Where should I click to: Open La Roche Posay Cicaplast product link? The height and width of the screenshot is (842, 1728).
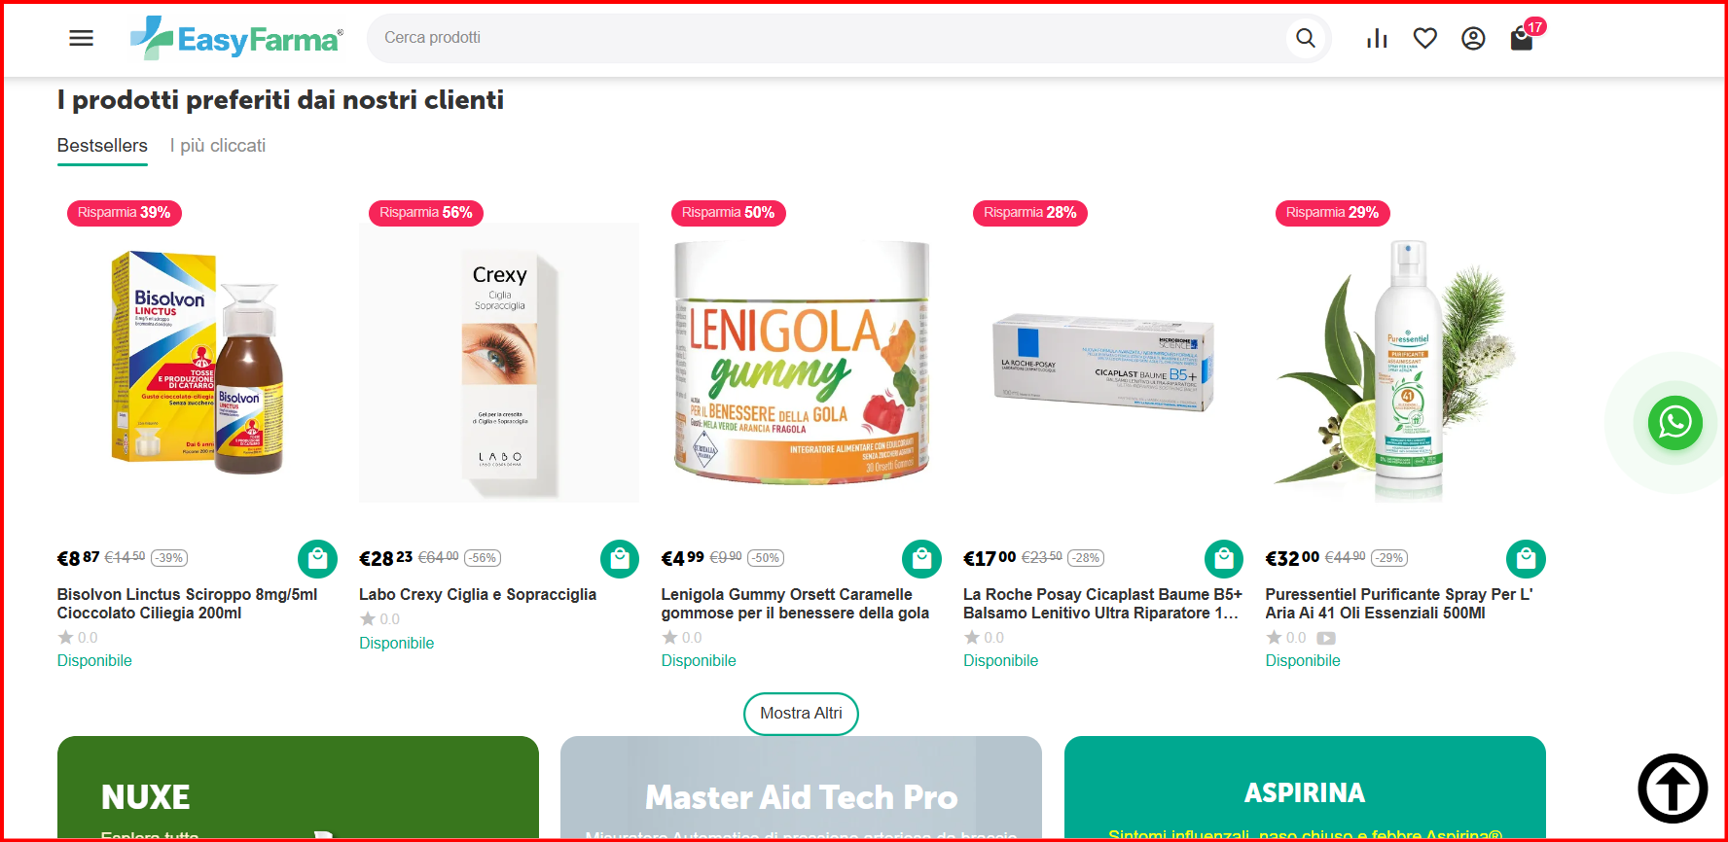coord(1102,604)
